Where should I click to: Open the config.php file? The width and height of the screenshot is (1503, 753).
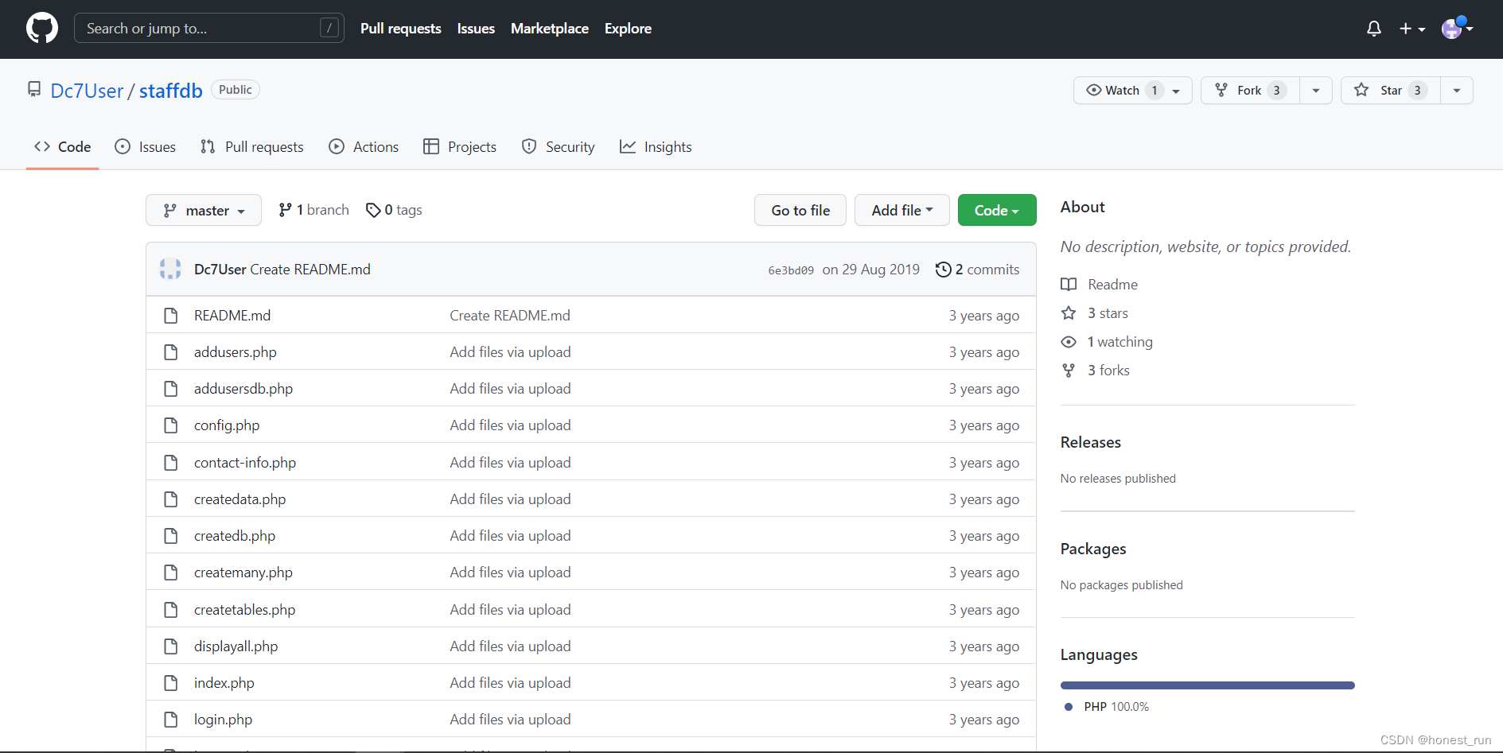[227, 425]
